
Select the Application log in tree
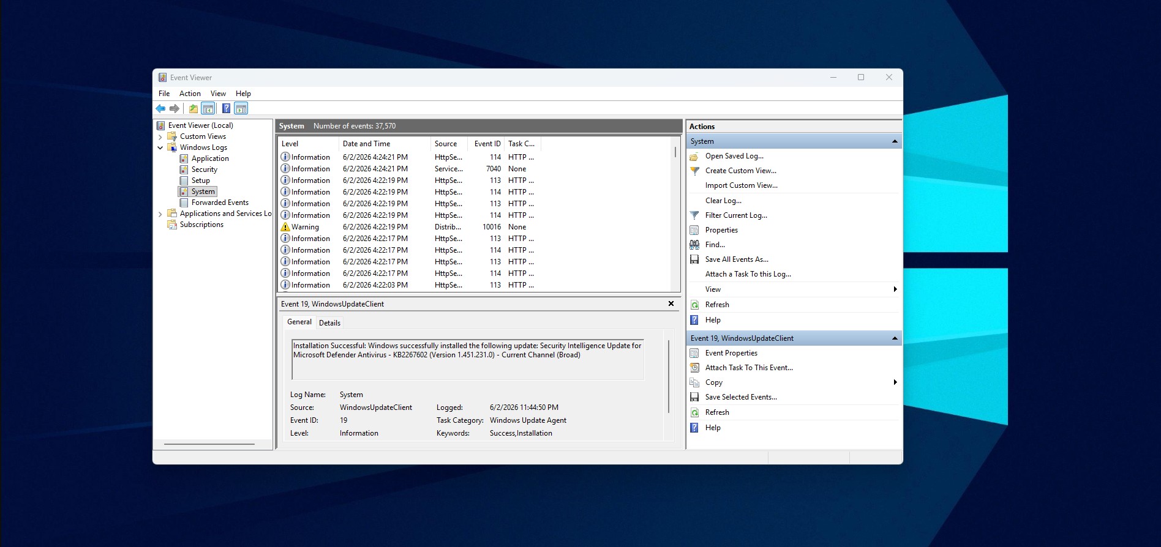210,158
